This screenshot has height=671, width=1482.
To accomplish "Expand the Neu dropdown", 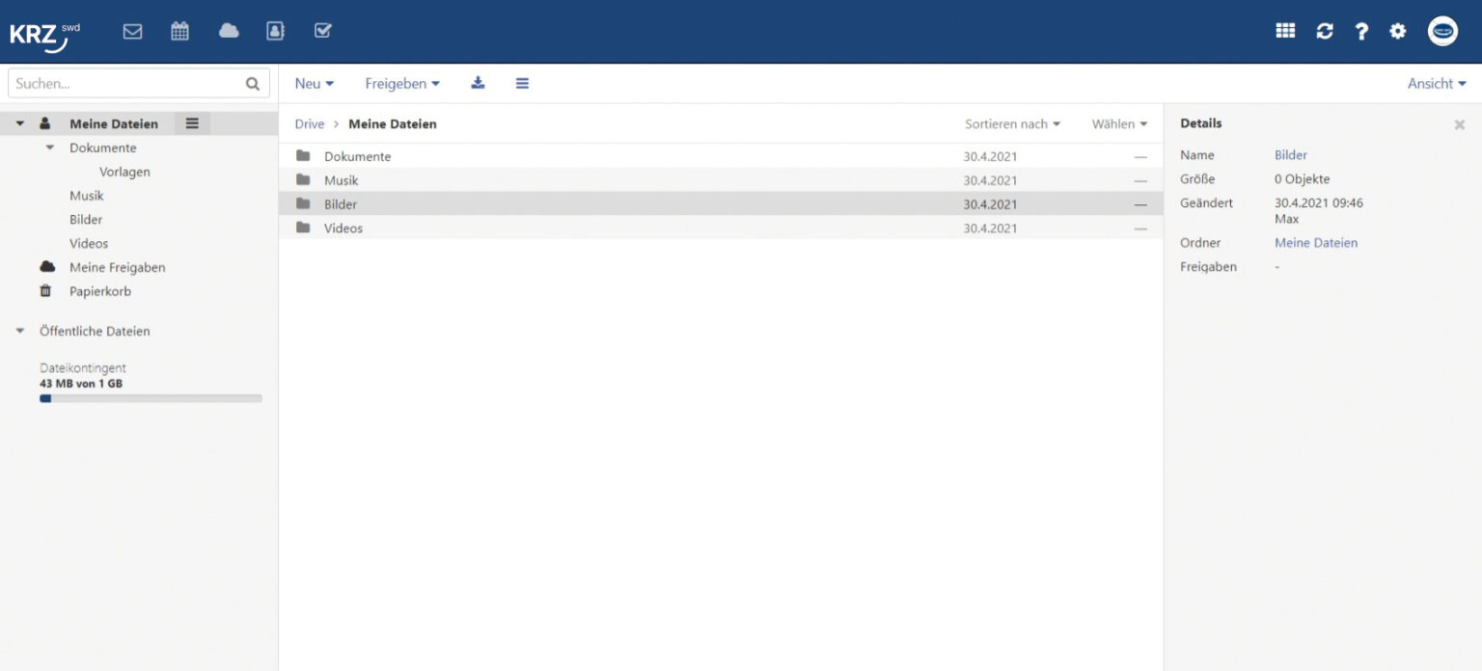I will coord(315,84).
